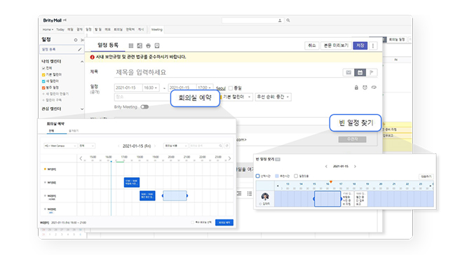Click the orange current-time marker on the 빈 일정 찾기 timeline
The height and width of the screenshot is (255, 453).
click(331, 181)
